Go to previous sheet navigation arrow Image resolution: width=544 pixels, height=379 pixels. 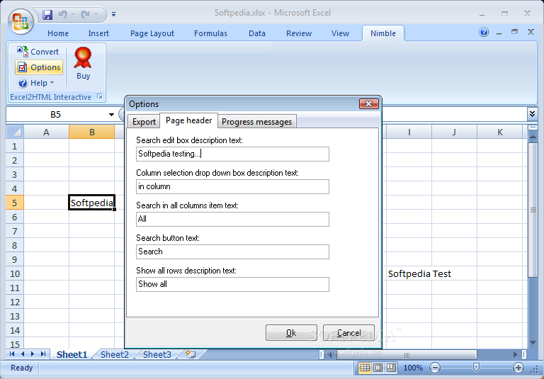point(23,354)
